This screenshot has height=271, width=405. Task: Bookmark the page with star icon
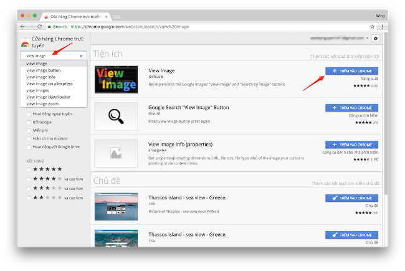coord(372,26)
